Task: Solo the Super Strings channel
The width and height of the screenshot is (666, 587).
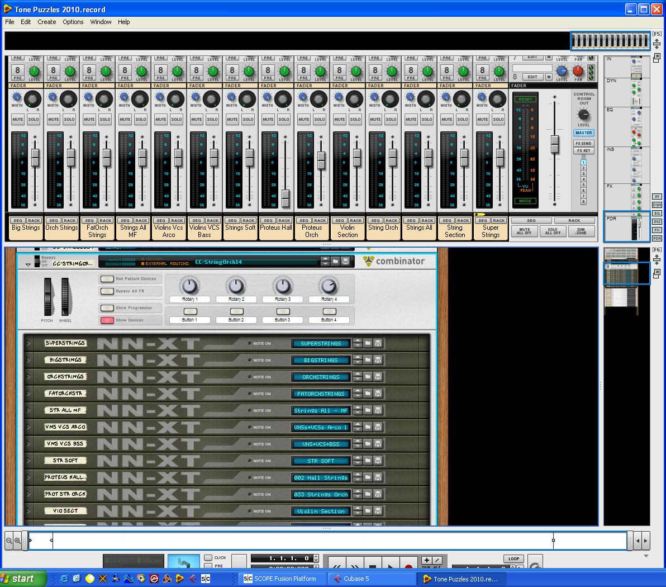Action: (x=498, y=120)
